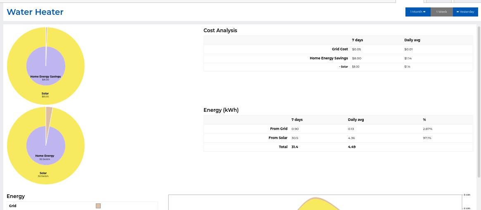481x210 pixels.
Task: Switch the range to 1 Month
Action: tap(418, 12)
